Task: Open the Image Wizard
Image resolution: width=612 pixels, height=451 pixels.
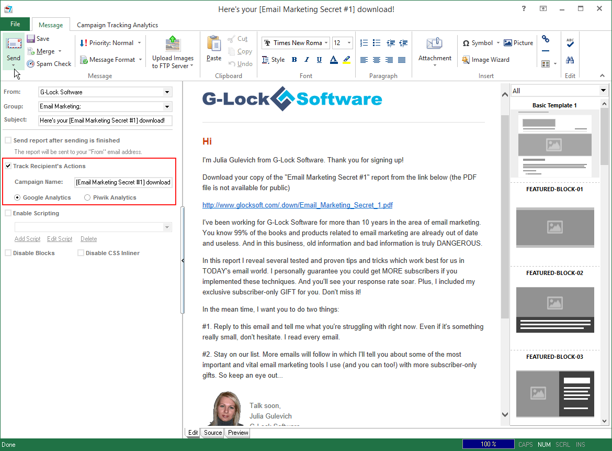Action: pyautogui.click(x=486, y=60)
